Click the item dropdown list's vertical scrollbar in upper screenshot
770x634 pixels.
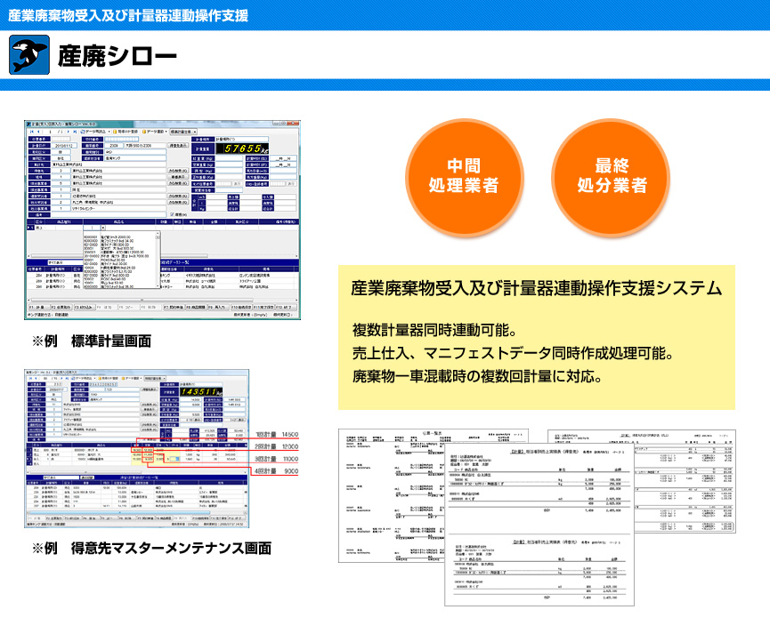point(158,260)
